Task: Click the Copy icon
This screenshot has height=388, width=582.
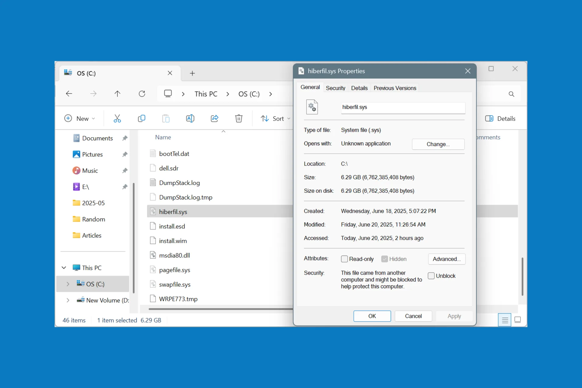Action: (x=142, y=118)
